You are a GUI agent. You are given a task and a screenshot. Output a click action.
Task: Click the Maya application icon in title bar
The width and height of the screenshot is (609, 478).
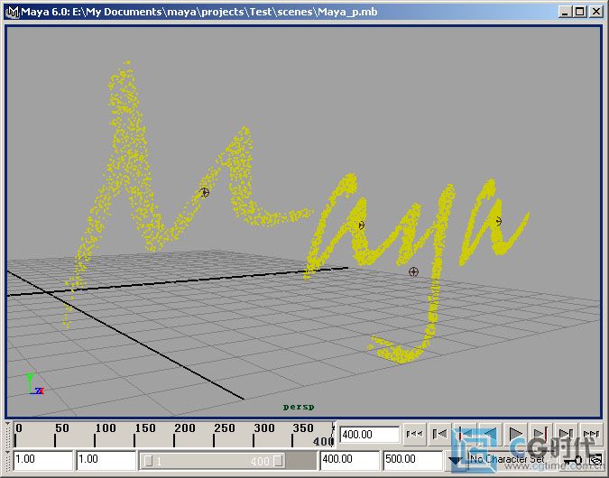(14, 12)
